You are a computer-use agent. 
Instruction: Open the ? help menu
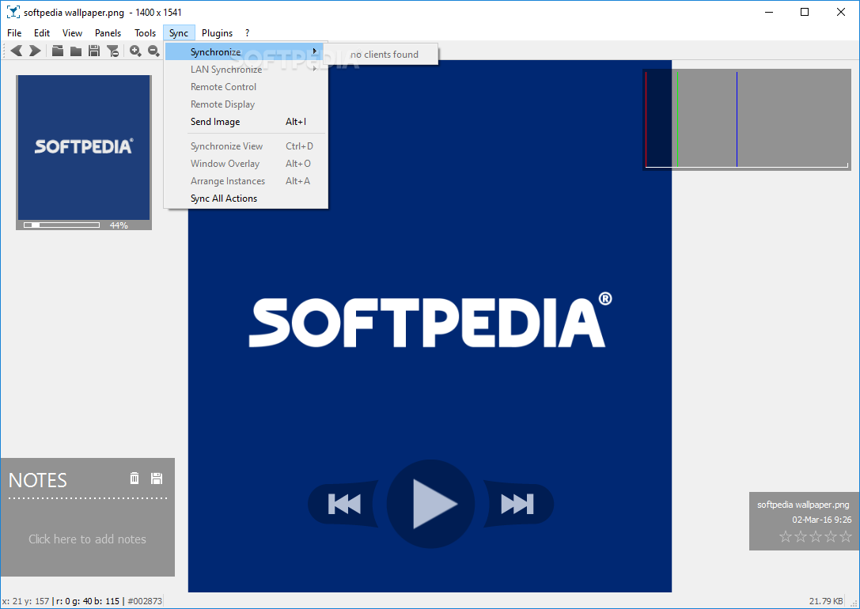click(248, 33)
